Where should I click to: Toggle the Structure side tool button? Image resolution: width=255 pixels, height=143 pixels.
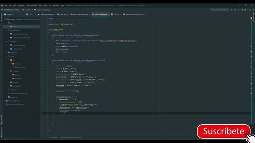2,132
